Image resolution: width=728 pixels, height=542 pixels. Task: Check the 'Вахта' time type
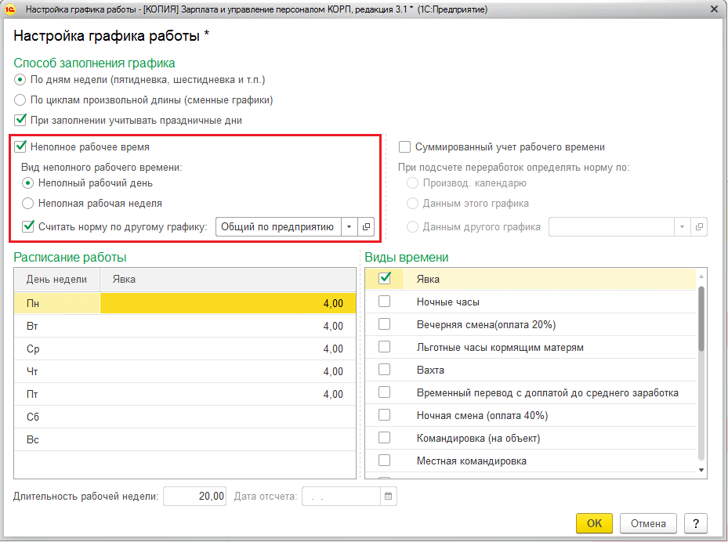(385, 370)
